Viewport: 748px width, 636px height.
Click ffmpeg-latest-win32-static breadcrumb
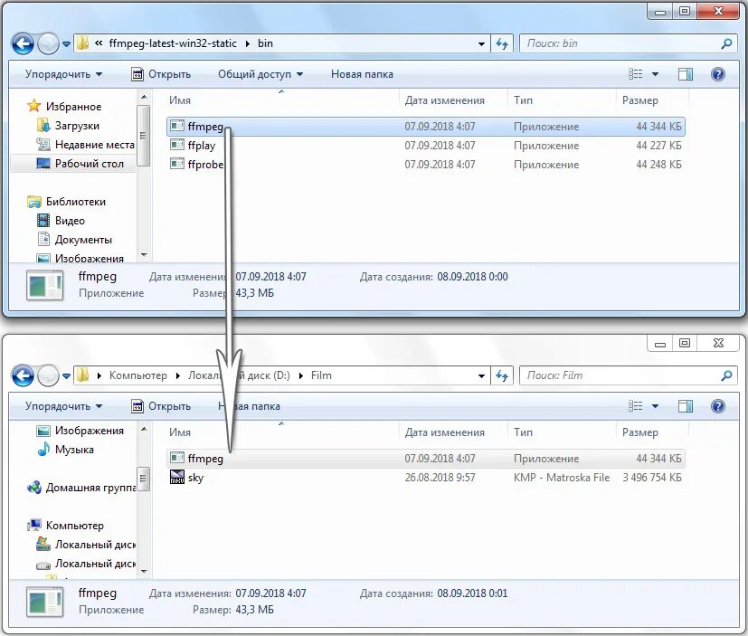pyautogui.click(x=173, y=43)
